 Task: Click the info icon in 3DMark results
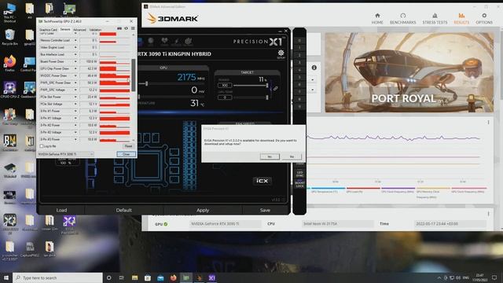pyautogui.click(x=314, y=68)
